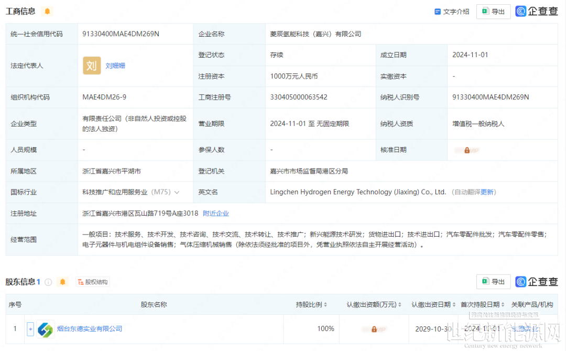Click the info icon beside 股东信息
The image size is (566, 351).
point(48,282)
